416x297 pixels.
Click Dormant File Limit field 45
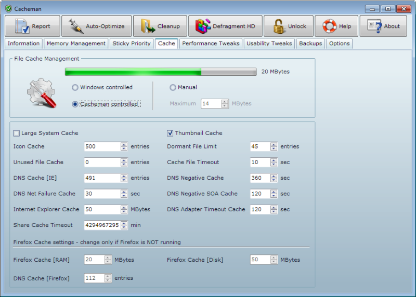(x=261, y=146)
